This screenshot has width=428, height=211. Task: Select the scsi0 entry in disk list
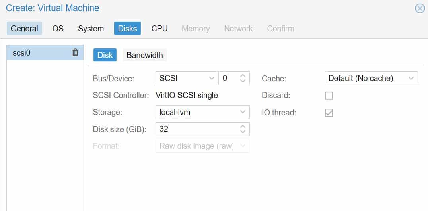(45, 52)
